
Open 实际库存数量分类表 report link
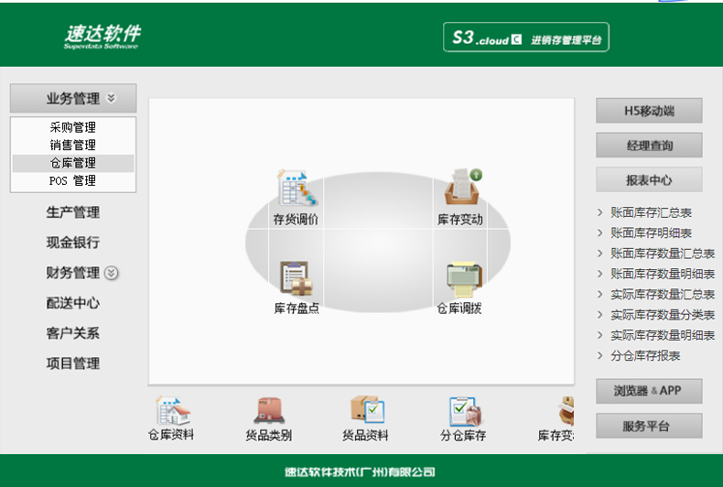tap(663, 315)
